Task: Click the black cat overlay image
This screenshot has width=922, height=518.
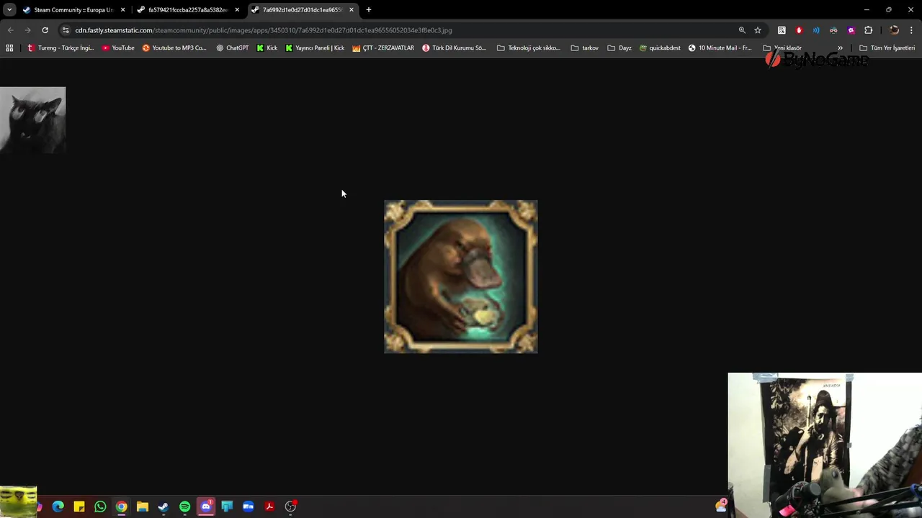Action: tap(32, 119)
